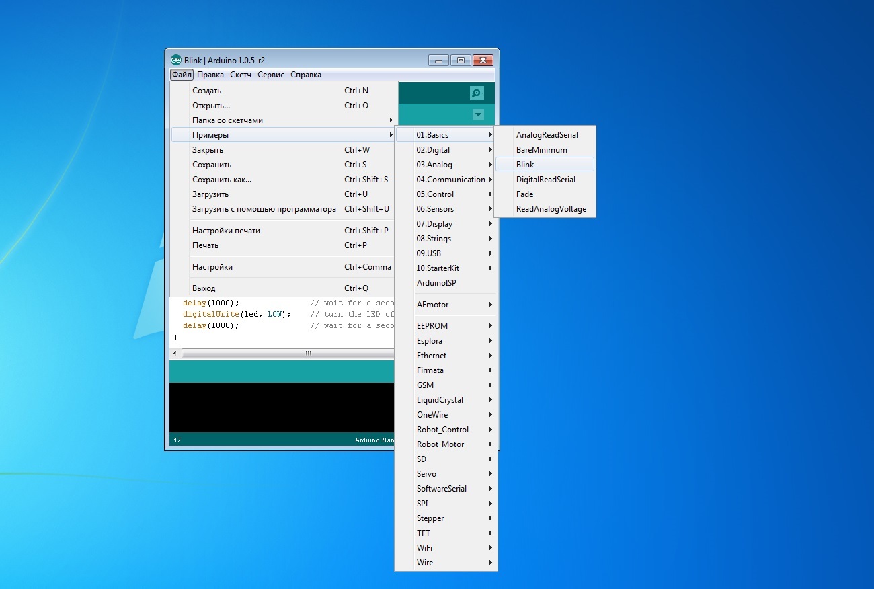The height and width of the screenshot is (589, 874).
Task: Expand 10.StarterKit examples submenu
Action: [x=446, y=268]
